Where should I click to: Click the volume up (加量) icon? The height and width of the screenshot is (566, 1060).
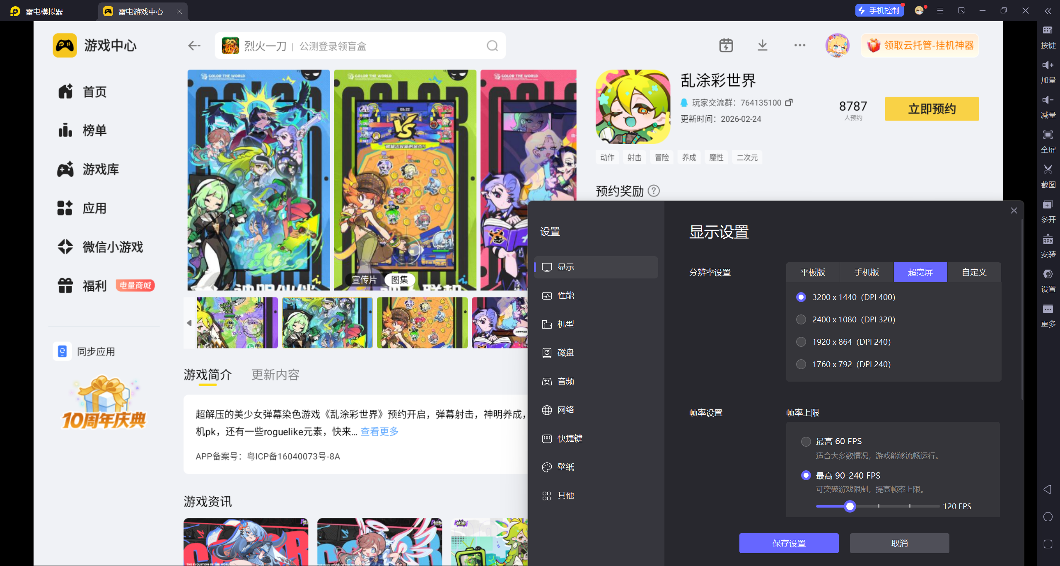click(1048, 65)
